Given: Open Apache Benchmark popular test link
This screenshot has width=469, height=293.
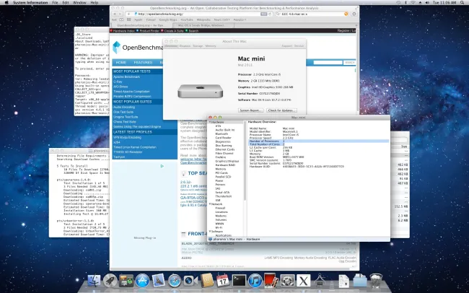Looking at the screenshot, I should click(126, 77).
